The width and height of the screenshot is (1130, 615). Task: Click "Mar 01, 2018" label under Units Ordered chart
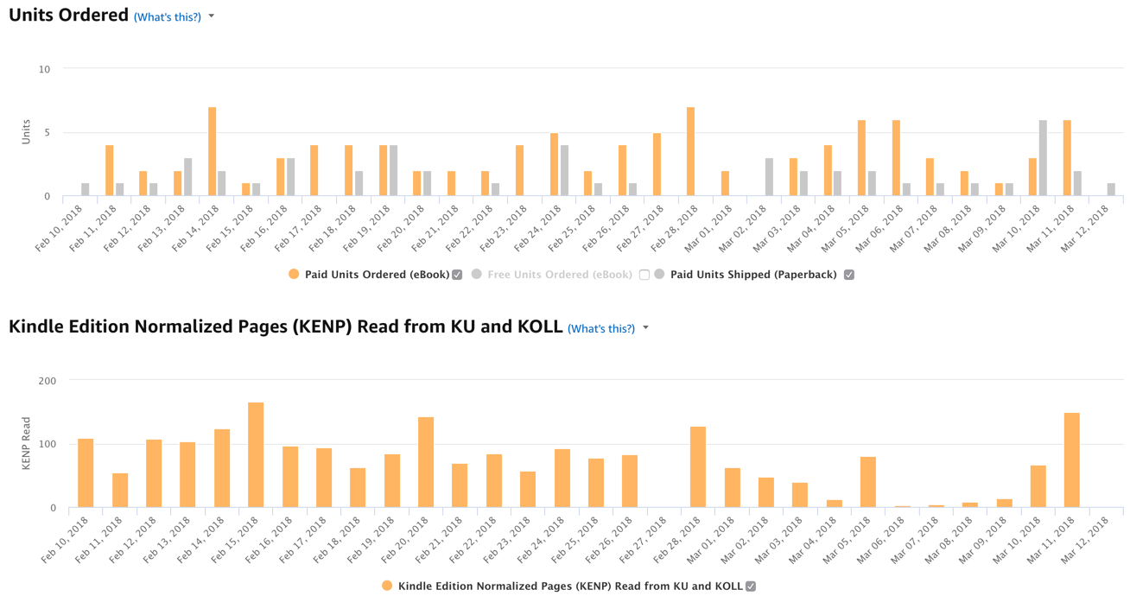710,228
